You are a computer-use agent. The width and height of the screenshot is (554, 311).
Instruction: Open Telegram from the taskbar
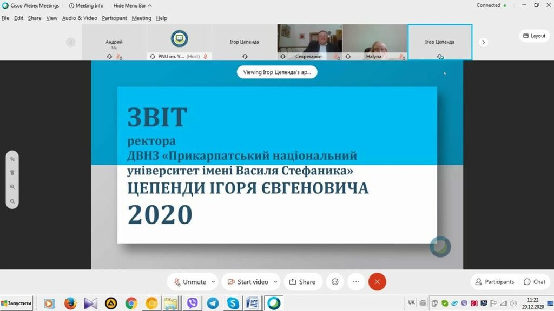[x=213, y=303]
